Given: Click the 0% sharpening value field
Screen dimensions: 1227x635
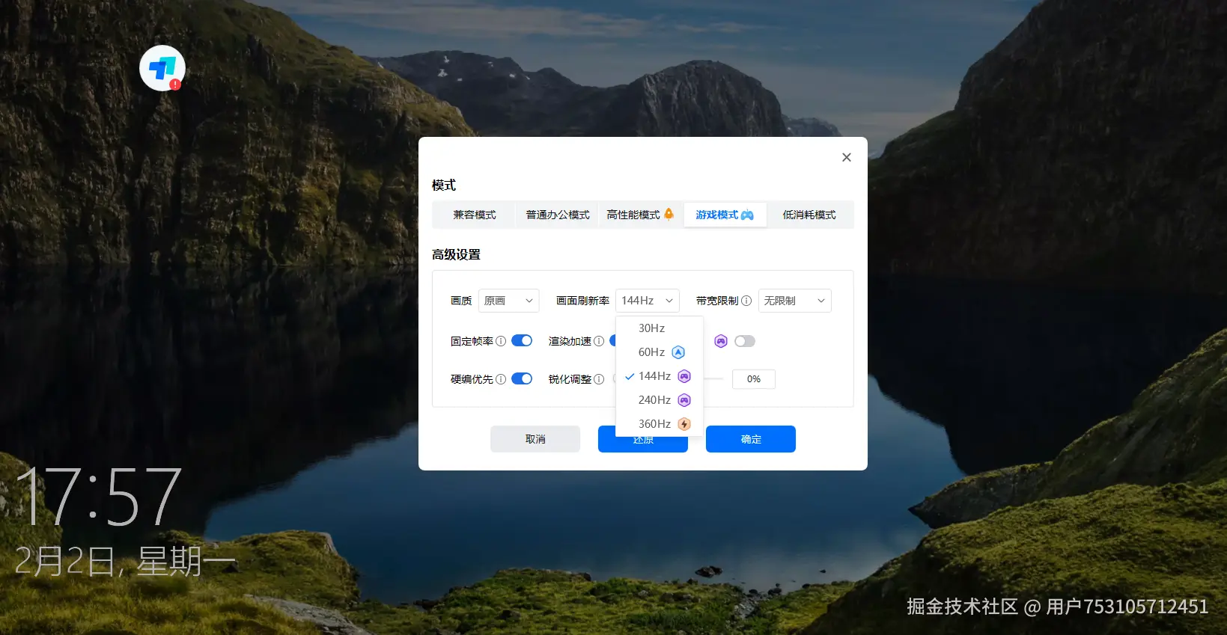Looking at the screenshot, I should (x=754, y=379).
